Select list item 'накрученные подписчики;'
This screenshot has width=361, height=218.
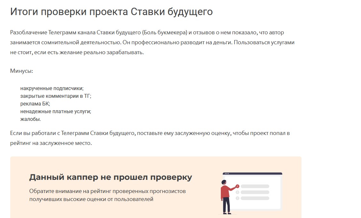52,88
